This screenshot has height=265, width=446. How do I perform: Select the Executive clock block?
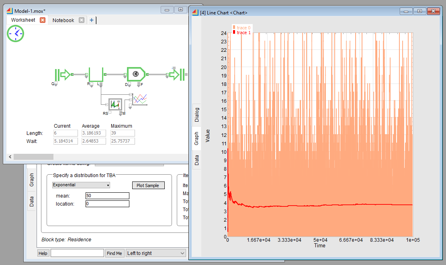16,34
